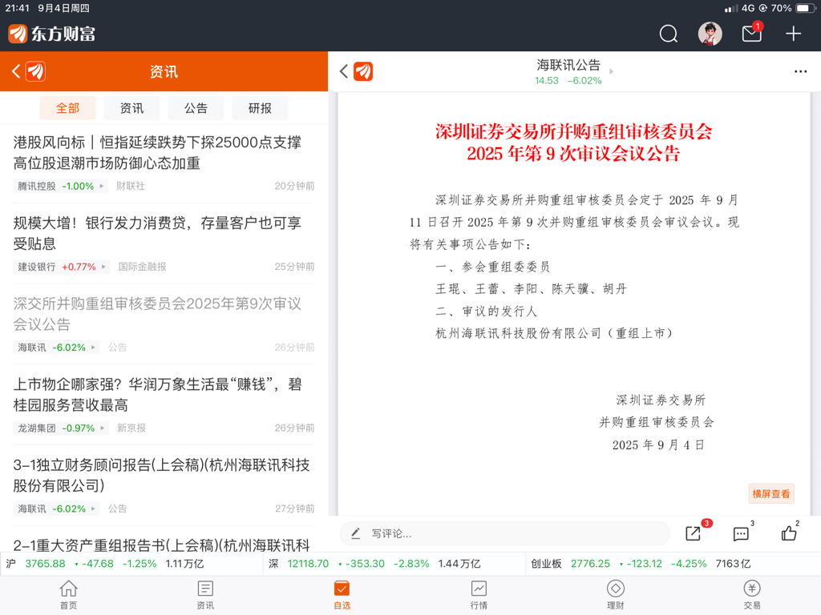
Task: Go back using the arrow in 资讯 header
Action: tap(16, 71)
